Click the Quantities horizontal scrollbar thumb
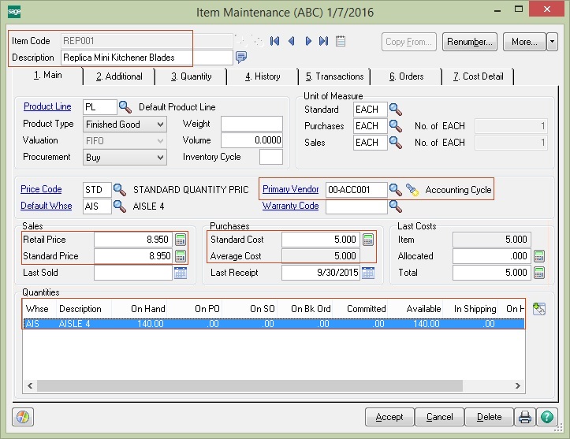Image resolution: width=570 pixels, height=439 pixels. click(x=250, y=386)
